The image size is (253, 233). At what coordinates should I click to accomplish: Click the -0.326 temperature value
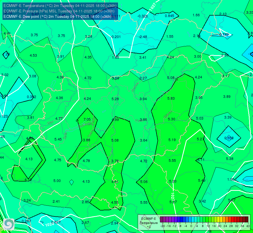point(142,16)
